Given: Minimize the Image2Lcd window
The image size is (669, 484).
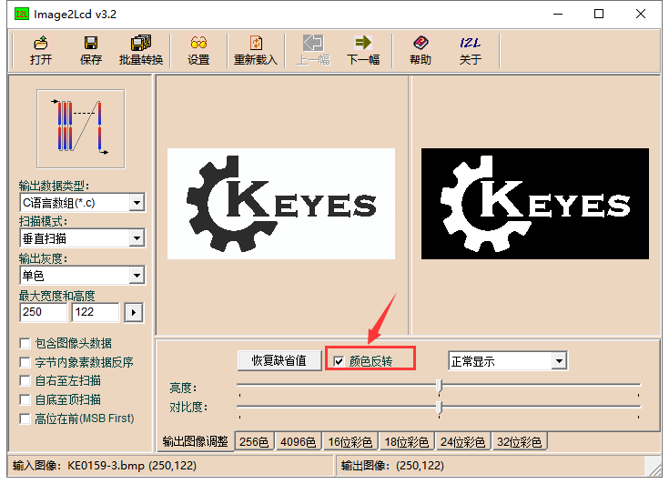Looking at the screenshot, I should tap(558, 14).
